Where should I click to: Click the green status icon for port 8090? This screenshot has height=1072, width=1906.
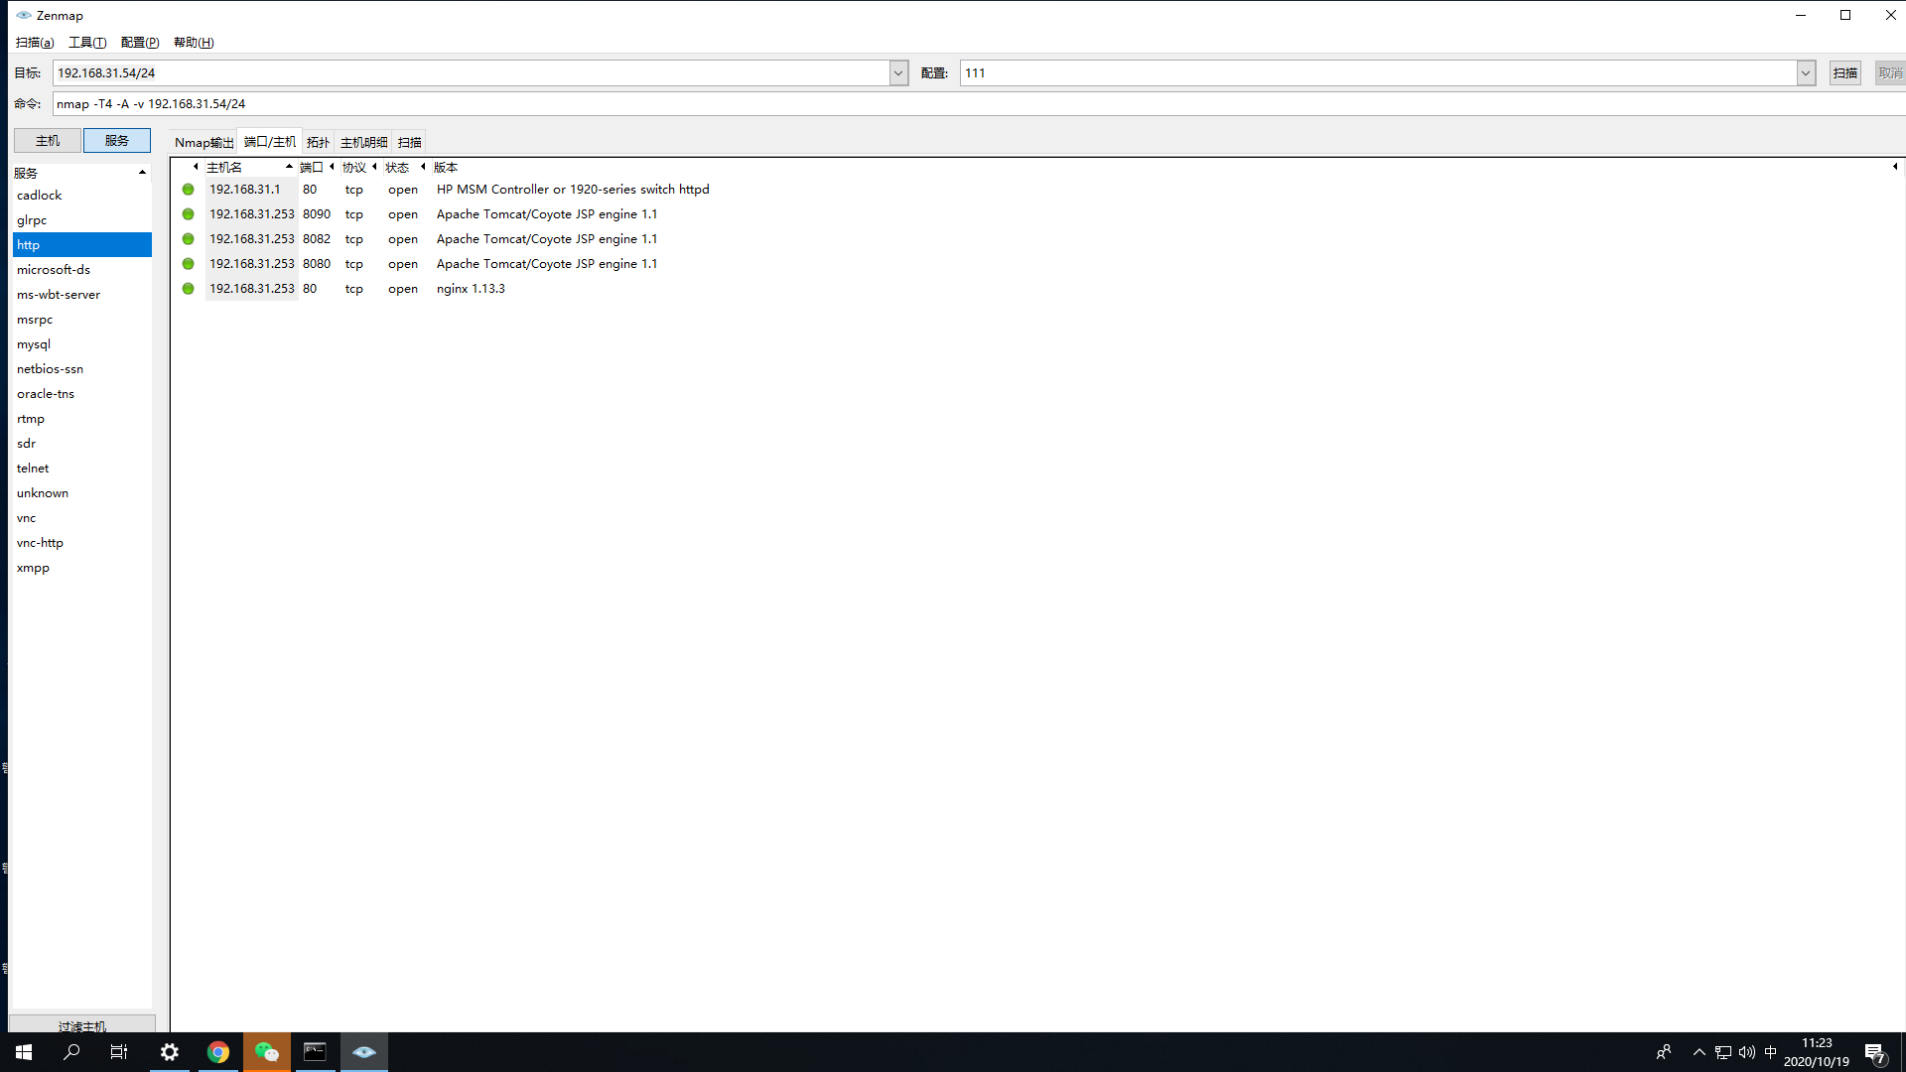188,214
